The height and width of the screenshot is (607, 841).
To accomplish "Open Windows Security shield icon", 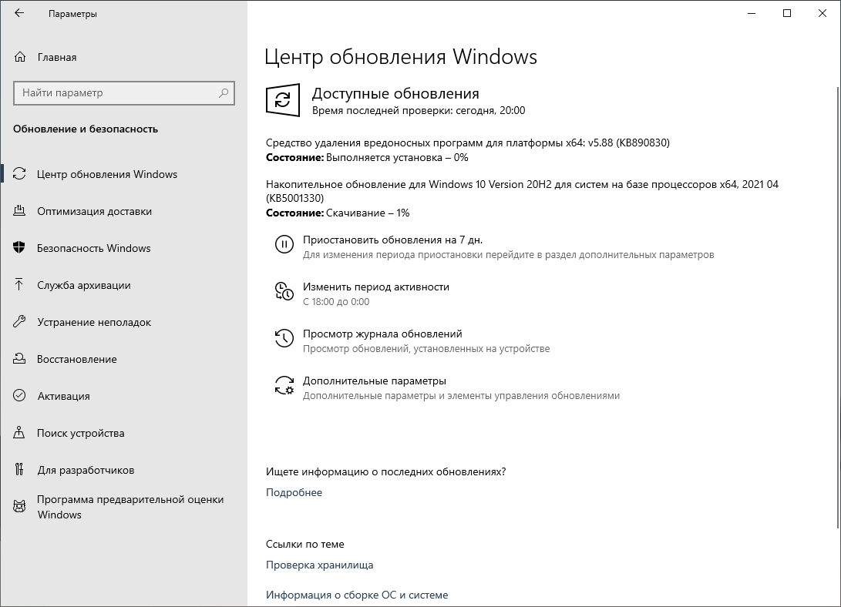I will tap(19, 248).
